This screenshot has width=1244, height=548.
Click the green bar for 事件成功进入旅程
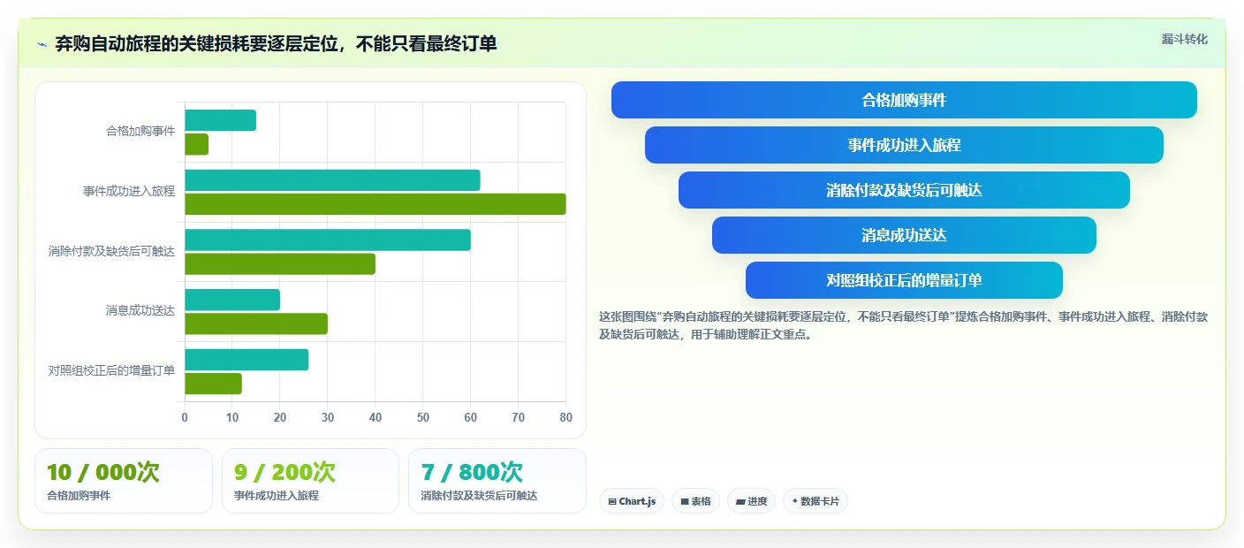coord(375,204)
